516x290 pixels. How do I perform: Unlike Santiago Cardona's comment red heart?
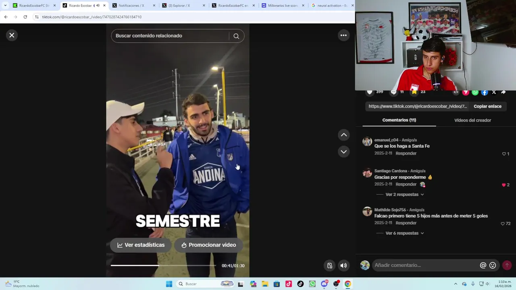coord(504,185)
